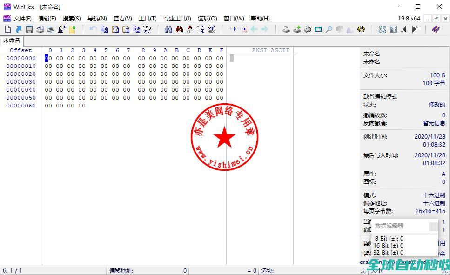Open the 专业工具(I) menu
450x275 pixels.
pyautogui.click(x=177, y=19)
